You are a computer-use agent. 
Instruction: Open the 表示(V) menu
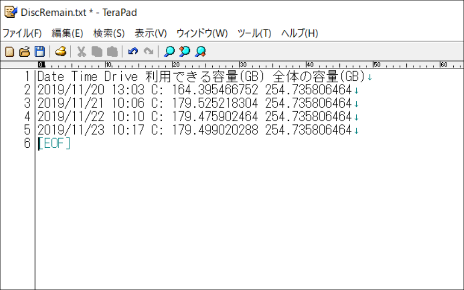[150, 33]
